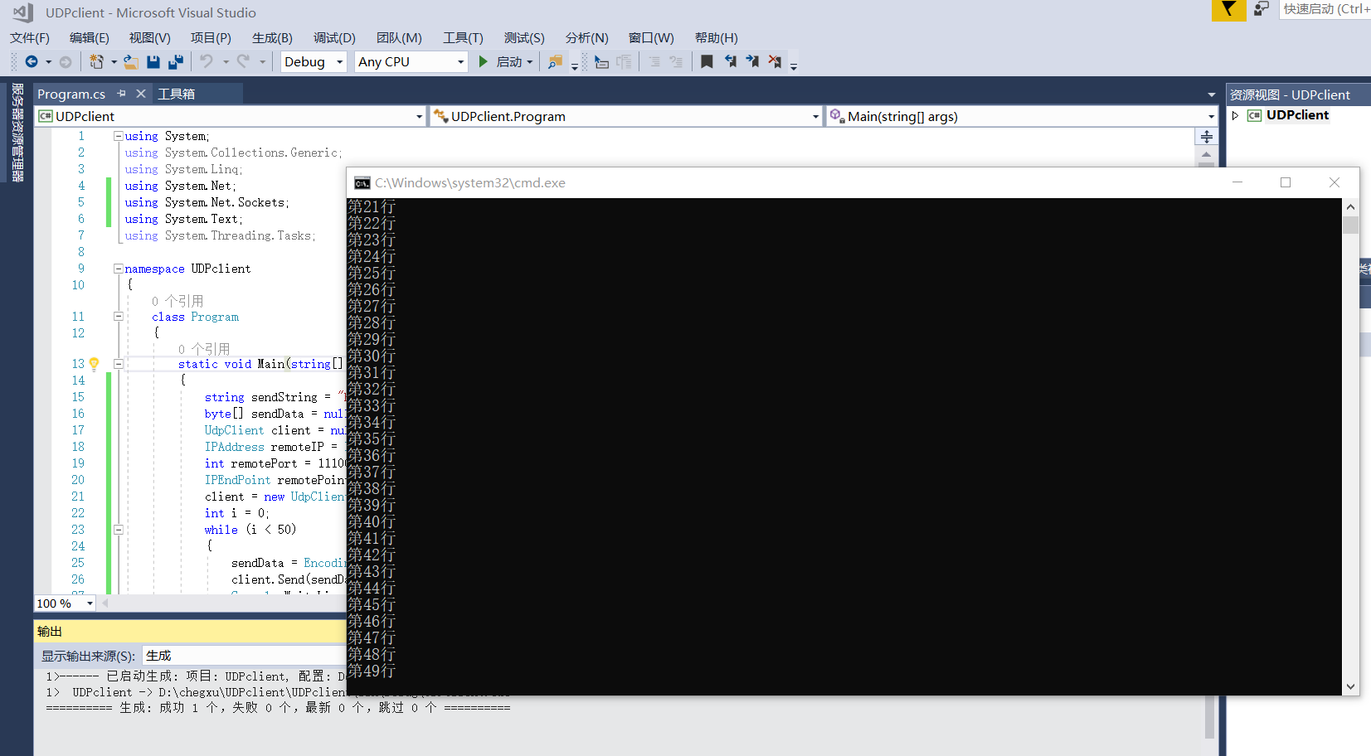Click the green Start debugging play icon

pyautogui.click(x=484, y=61)
